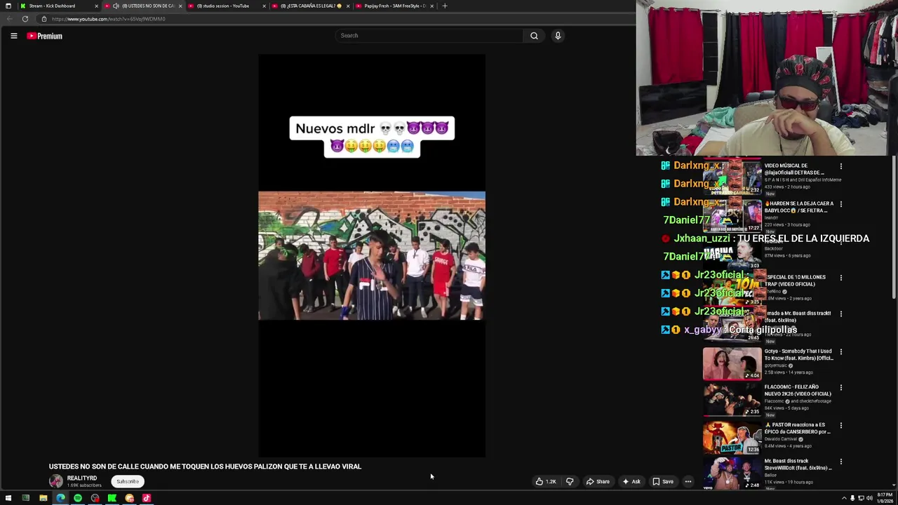Click the Ask sparkle button
The width and height of the screenshot is (898, 505).
coord(631,482)
